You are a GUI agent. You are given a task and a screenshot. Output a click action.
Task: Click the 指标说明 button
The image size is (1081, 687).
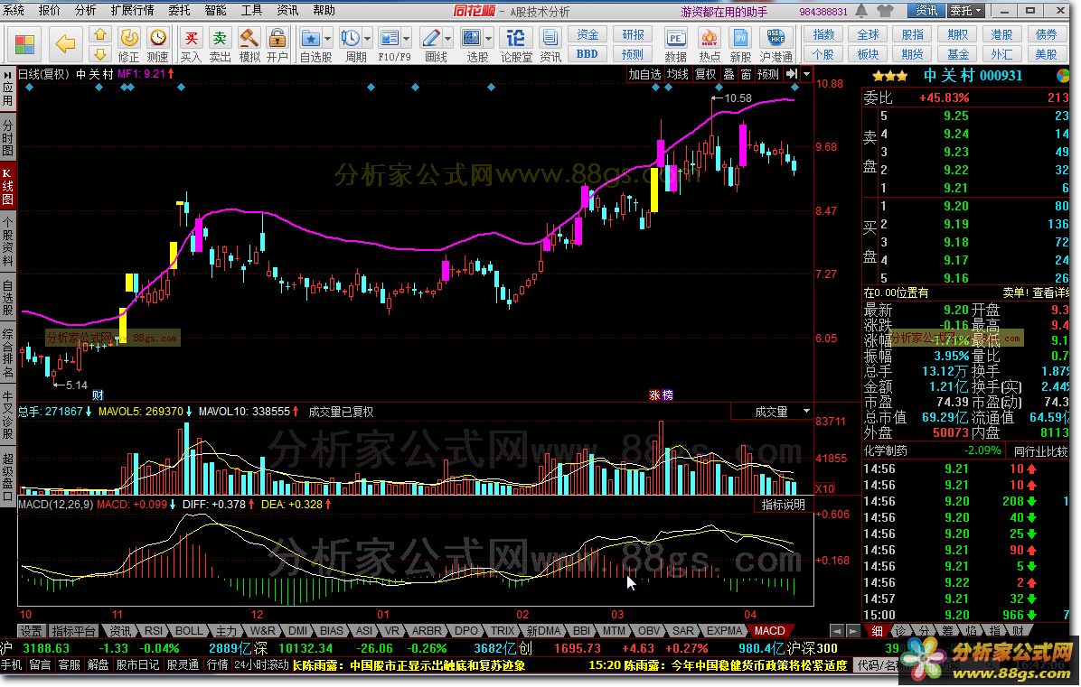coord(783,505)
